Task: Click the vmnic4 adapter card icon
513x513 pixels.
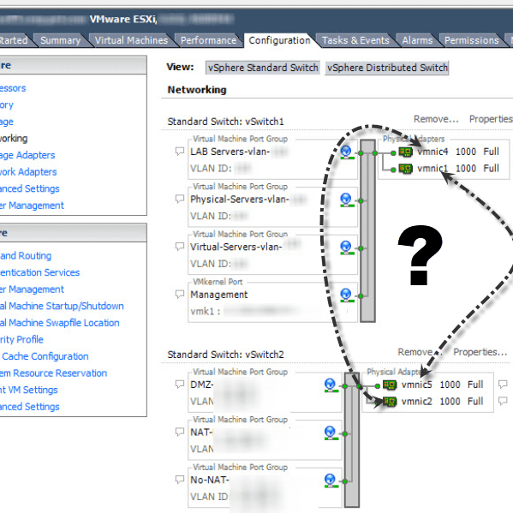Action: coord(405,152)
